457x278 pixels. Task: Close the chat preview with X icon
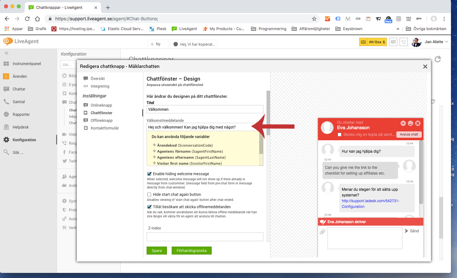[x=418, y=123]
